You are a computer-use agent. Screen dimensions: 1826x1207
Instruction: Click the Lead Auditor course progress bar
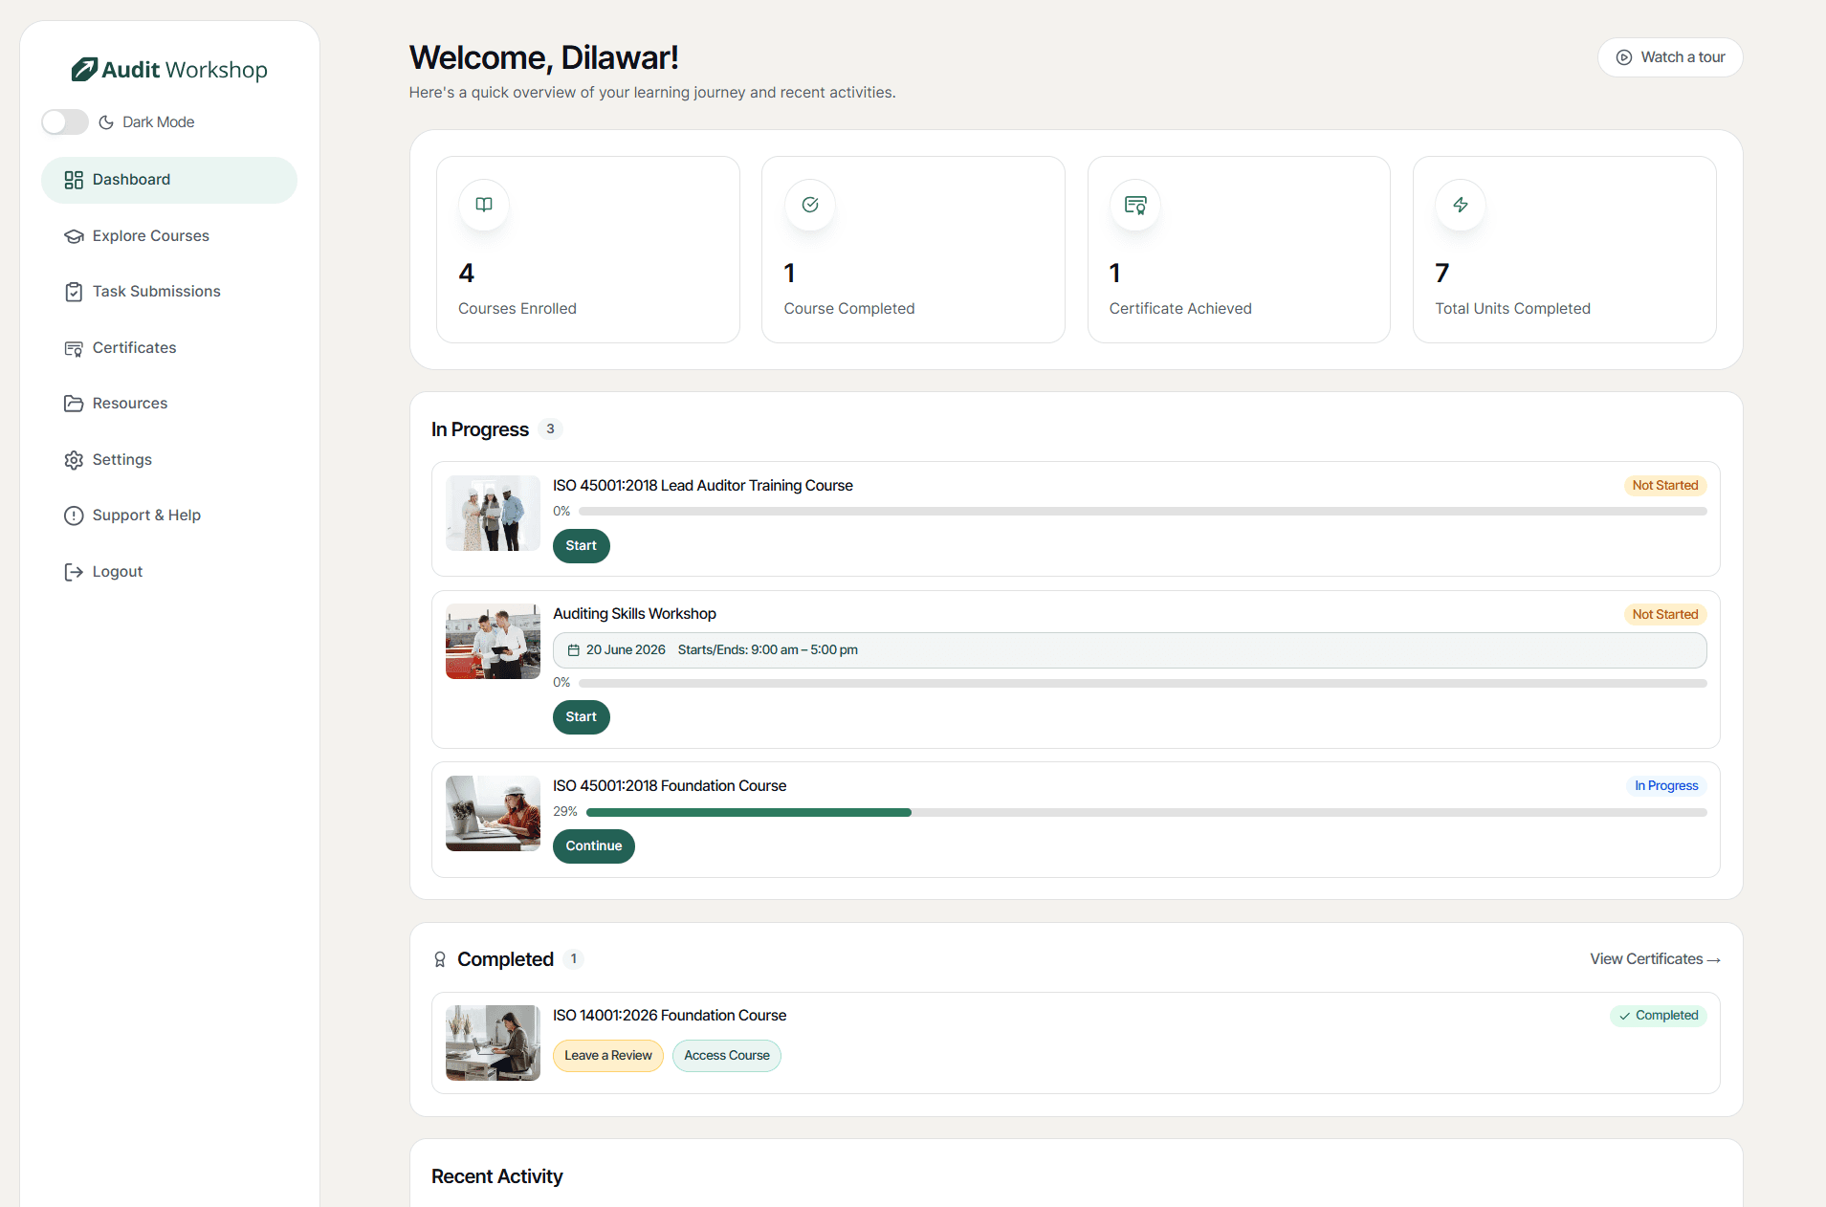click(1143, 512)
